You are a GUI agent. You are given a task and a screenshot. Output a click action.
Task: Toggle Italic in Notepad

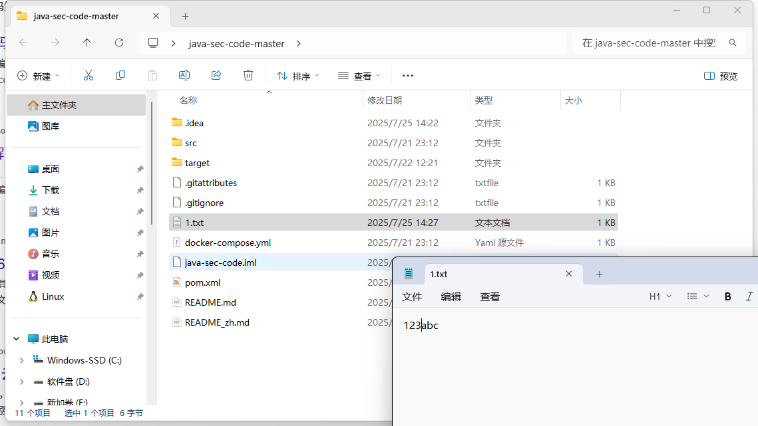tap(749, 296)
